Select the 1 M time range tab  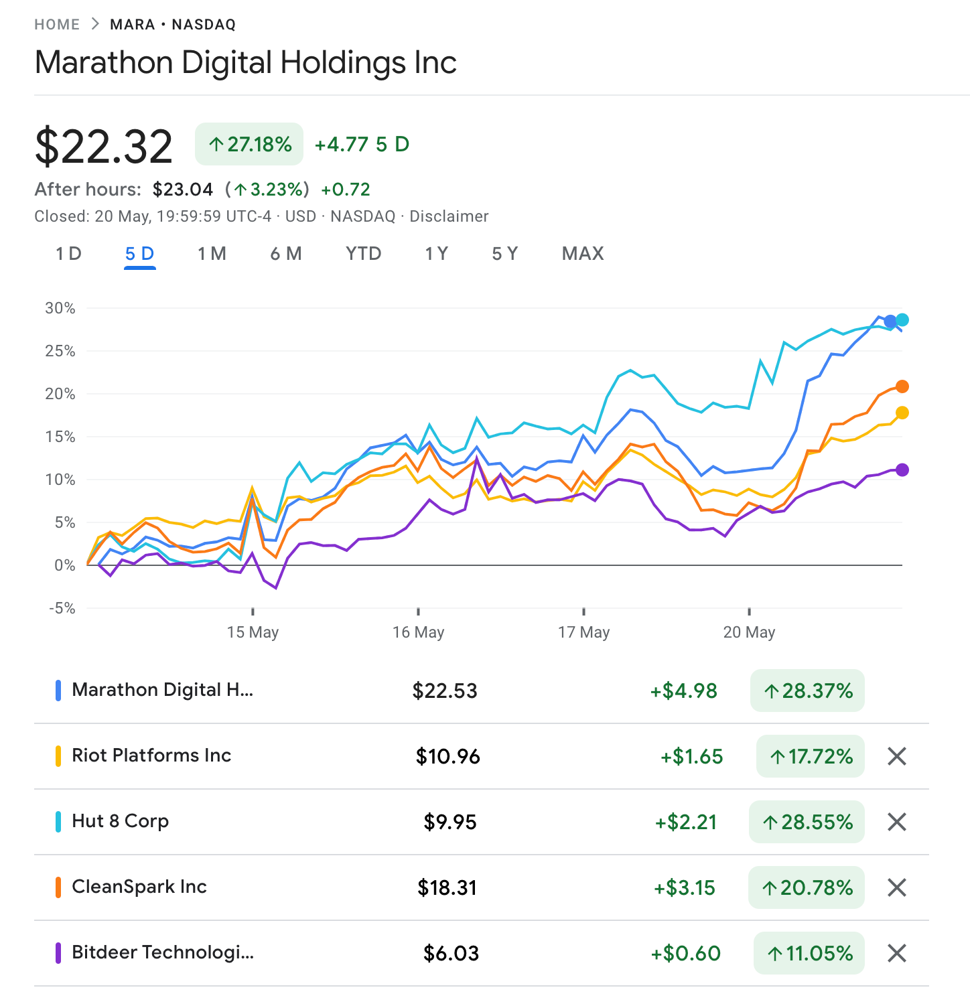click(212, 254)
